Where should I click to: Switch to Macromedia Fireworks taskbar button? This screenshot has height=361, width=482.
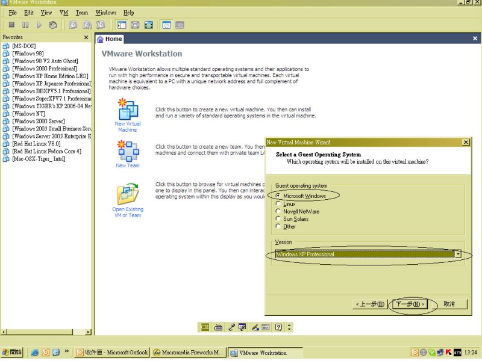click(189, 353)
